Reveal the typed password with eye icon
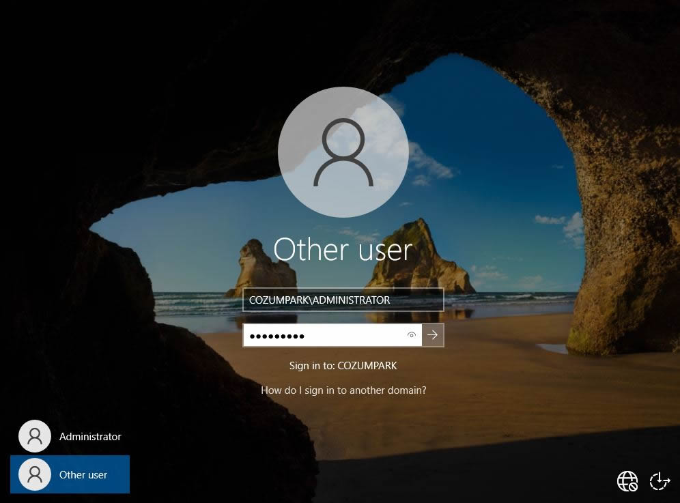 click(x=412, y=335)
